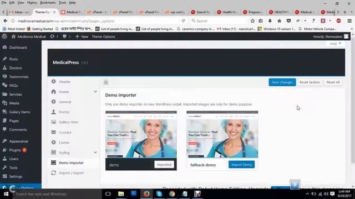Image resolution: width=355 pixels, height=199 pixels.
Task: Click the Reset All button
Action: pos(333,82)
